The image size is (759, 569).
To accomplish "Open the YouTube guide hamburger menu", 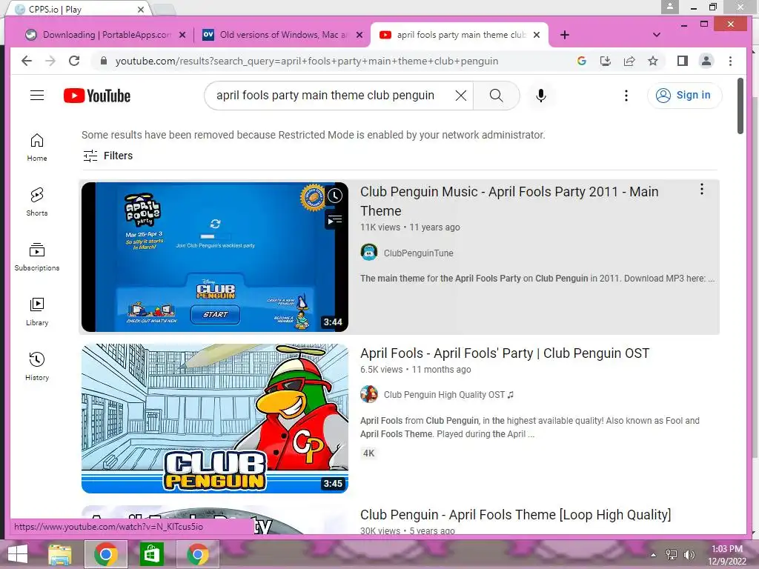I will pos(37,96).
